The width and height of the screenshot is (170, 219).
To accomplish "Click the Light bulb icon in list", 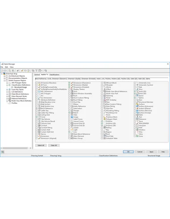I will [72, 130].
